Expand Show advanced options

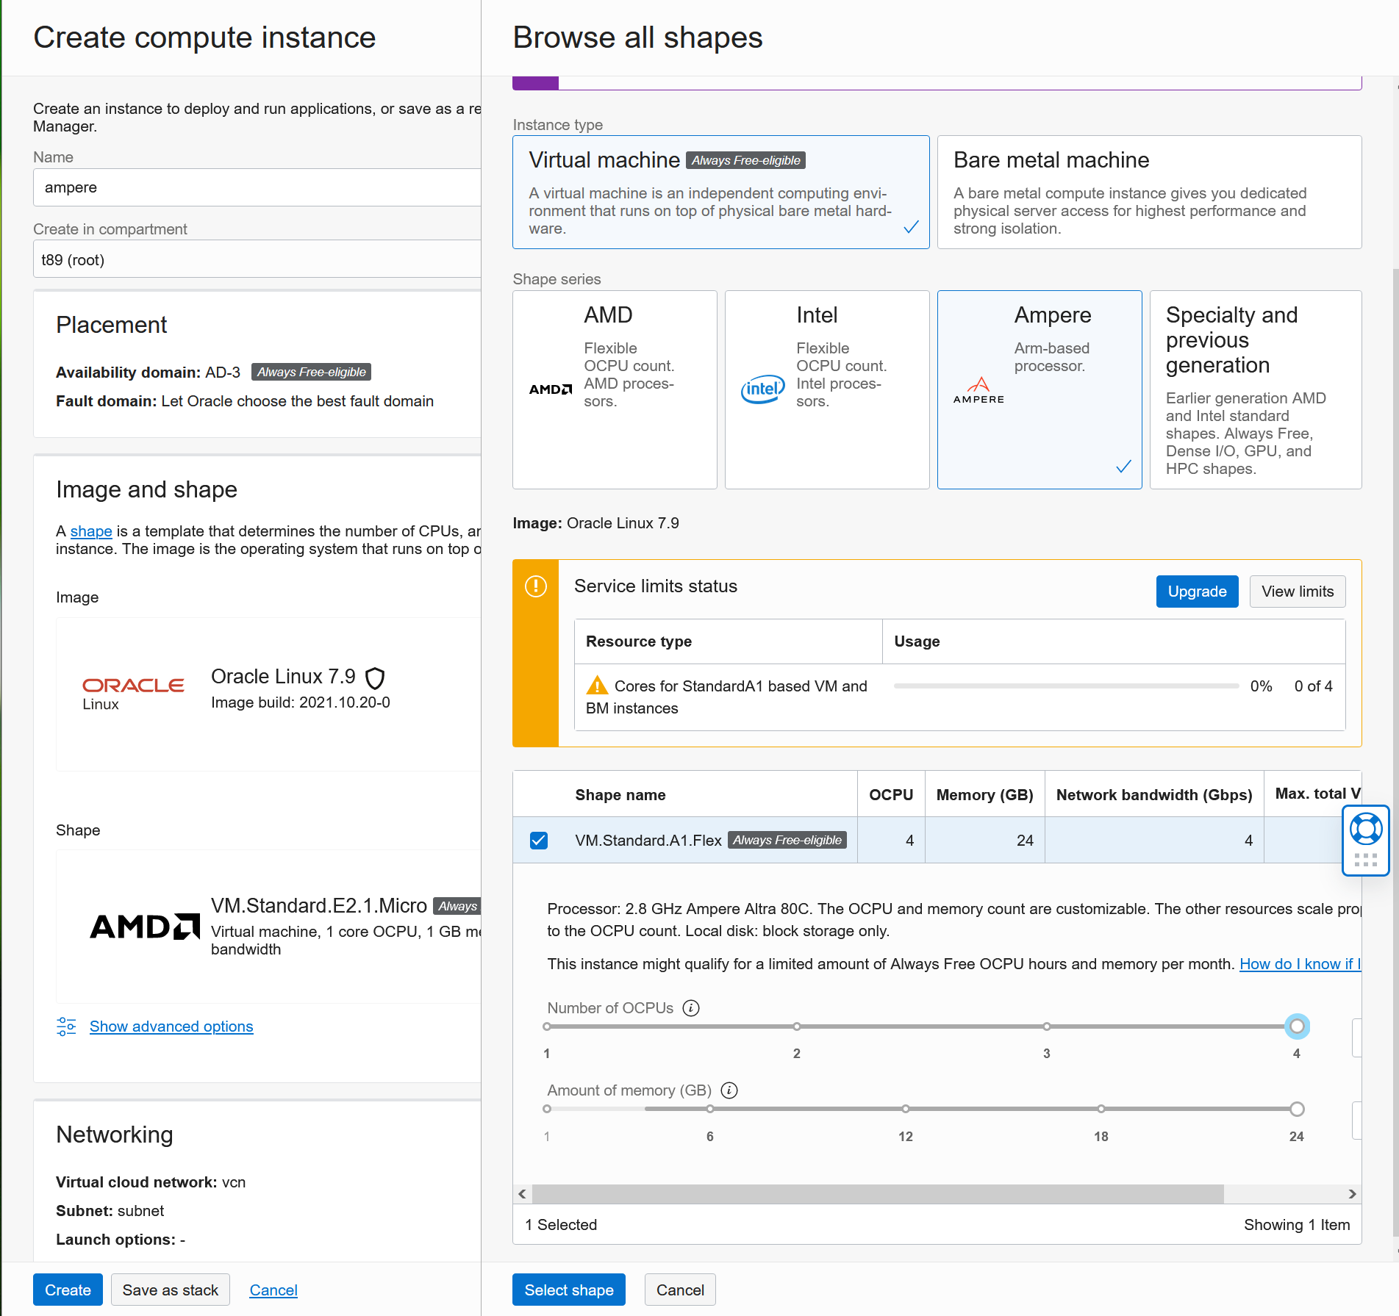(x=171, y=1026)
